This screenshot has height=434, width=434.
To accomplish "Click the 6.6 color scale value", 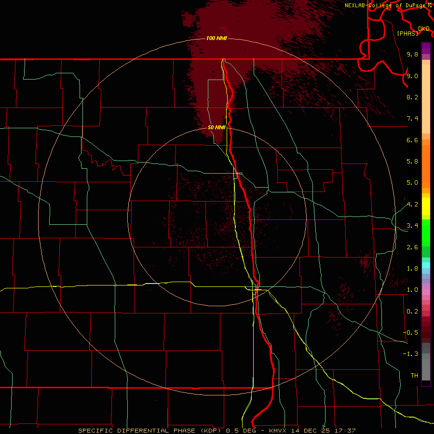I will tap(412, 140).
